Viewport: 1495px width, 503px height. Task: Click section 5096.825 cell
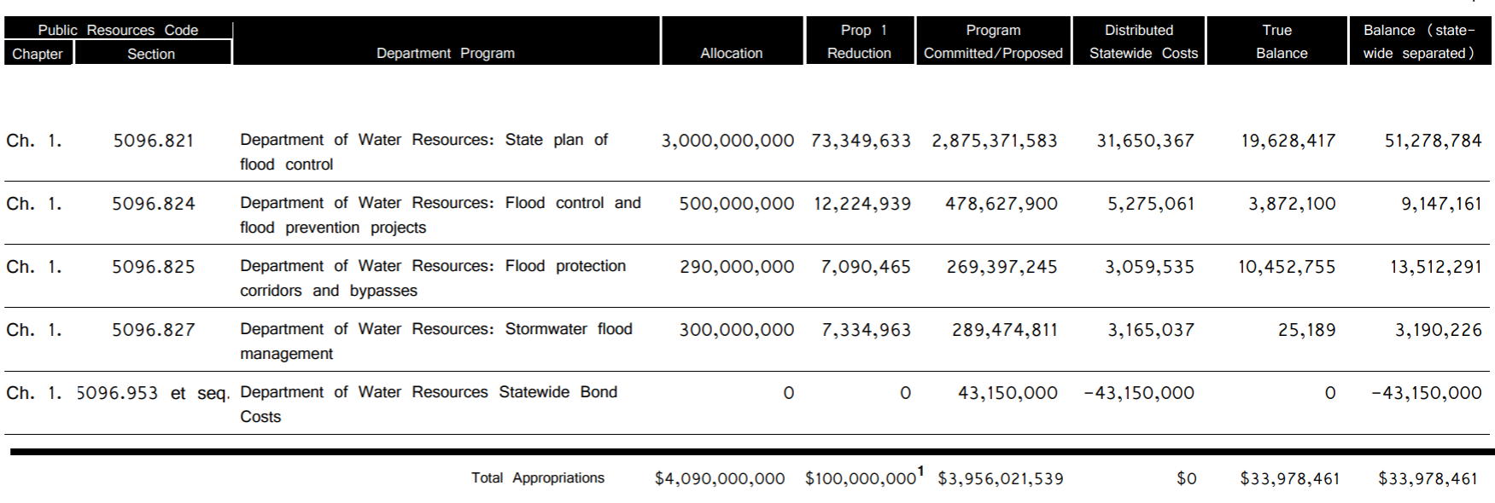point(154,267)
